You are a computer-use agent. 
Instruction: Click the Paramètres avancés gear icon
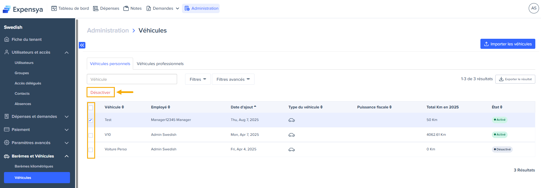click(x=7, y=143)
